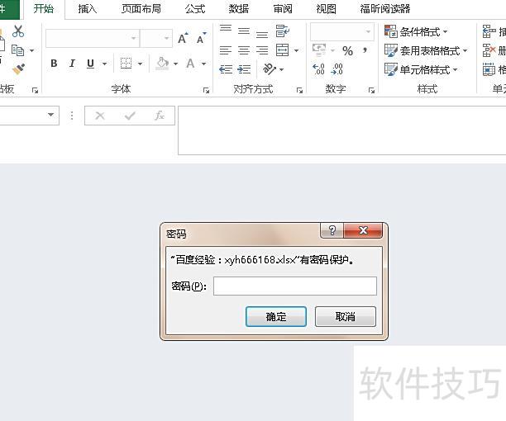Image resolution: width=506 pixels, height=421 pixels.
Task: Toggle Bold formatting
Action: (x=54, y=63)
